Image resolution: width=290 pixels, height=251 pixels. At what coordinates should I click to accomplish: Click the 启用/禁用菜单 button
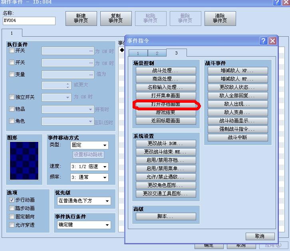(166, 169)
